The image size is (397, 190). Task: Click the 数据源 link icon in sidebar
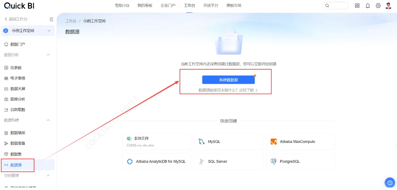[6, 165]
